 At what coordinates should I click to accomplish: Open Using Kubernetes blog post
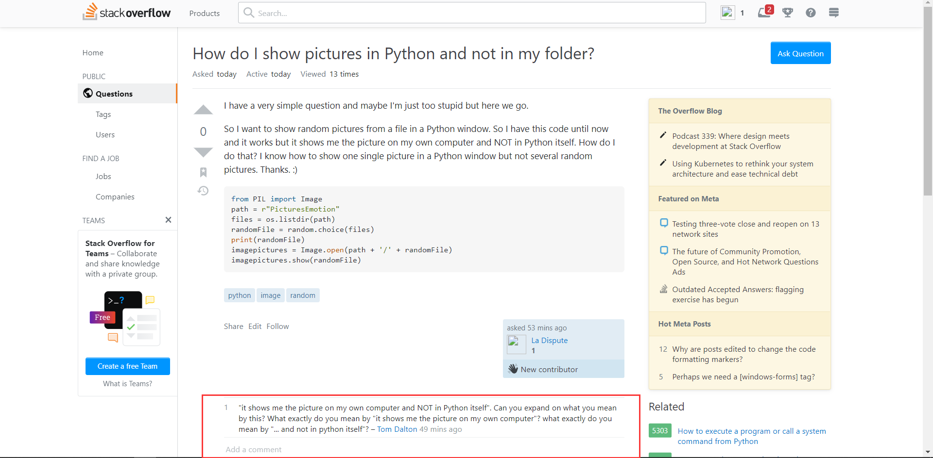point(743,169)
